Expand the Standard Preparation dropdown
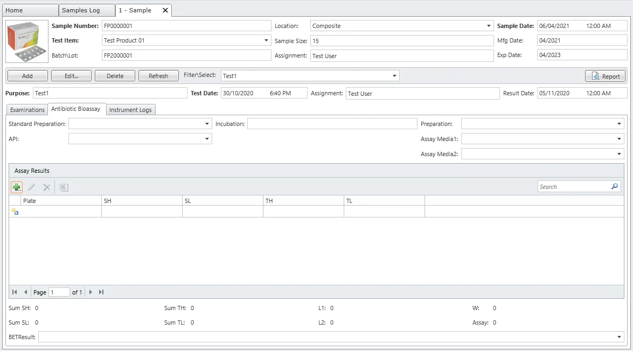This screenshot has width=633, height=351. pyautogui.click(x=207, y=124)
